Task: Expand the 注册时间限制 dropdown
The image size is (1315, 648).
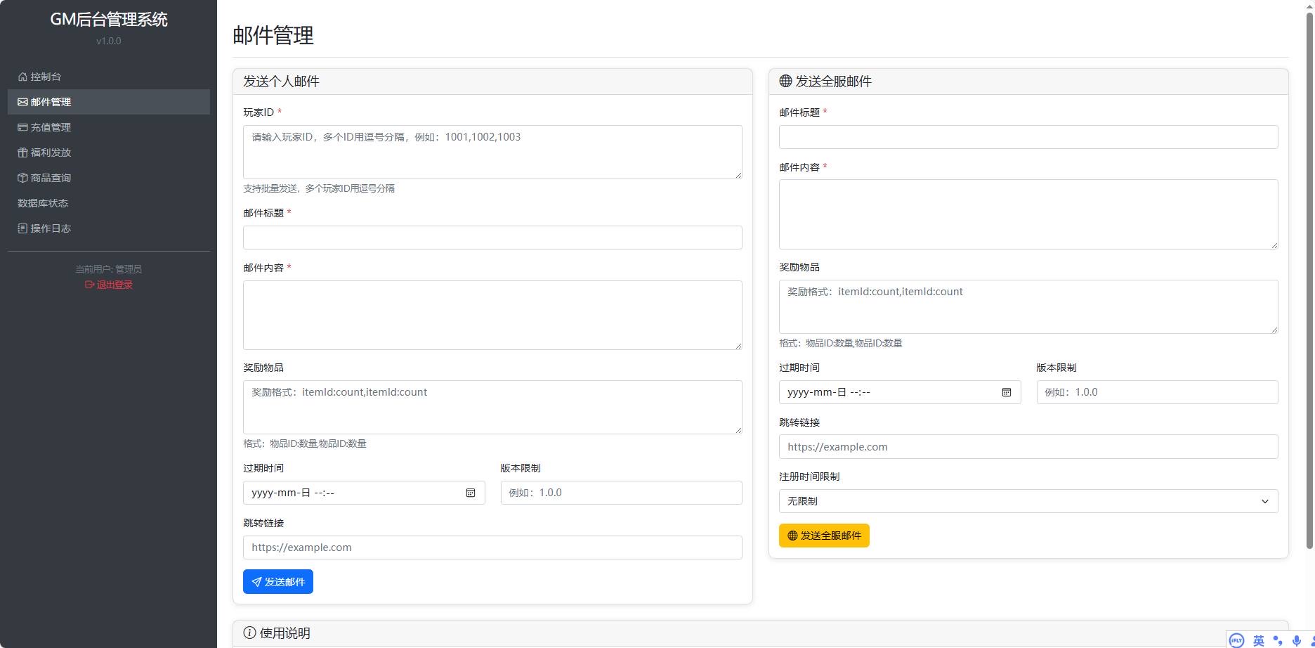Action: pyautogui.click(x=1028, y=501)
